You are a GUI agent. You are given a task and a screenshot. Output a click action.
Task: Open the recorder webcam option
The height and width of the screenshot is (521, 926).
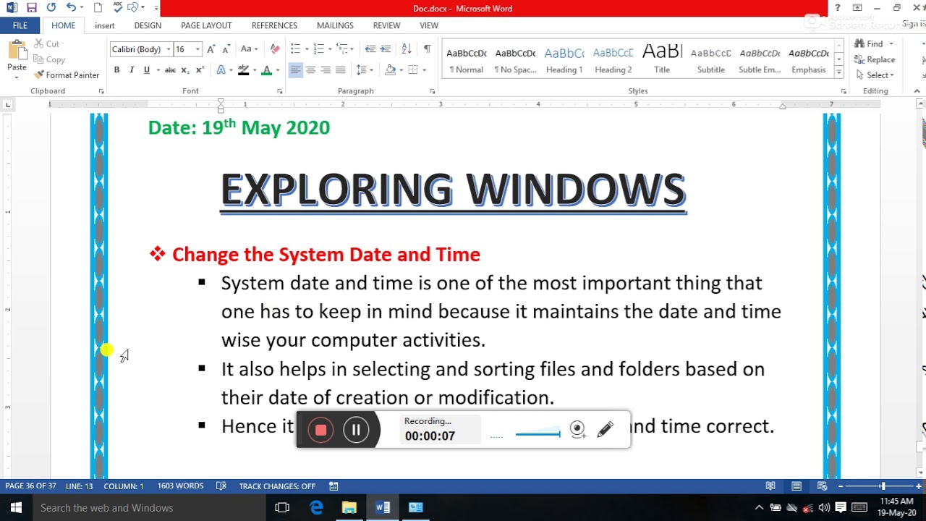pyautogui.click(x=577, y=430)
